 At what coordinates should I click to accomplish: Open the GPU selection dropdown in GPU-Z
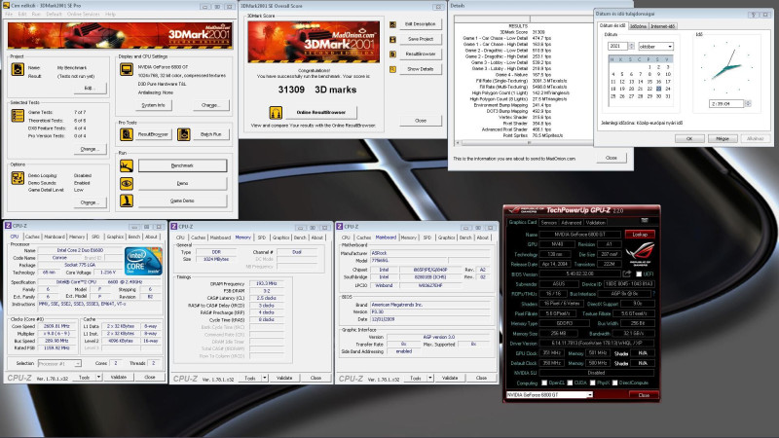point(590,395)
